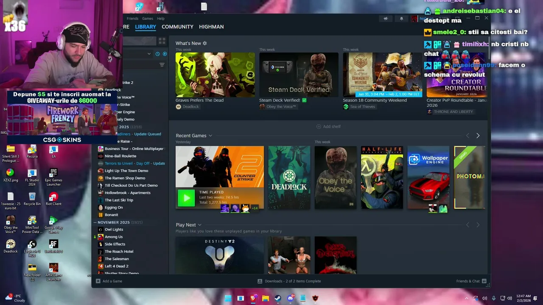Open the Steam announcements megaphone icon
Viewport: 543px width, 305px height.
(x=386, y=19)
